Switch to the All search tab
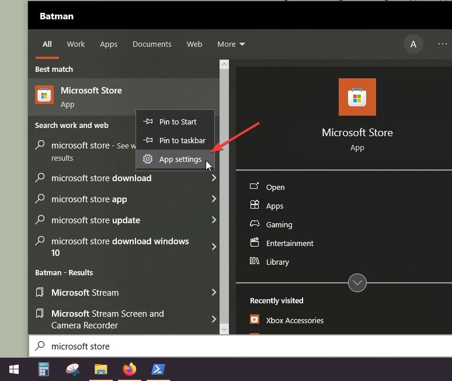Screen dimensions: 452x381 coord(47,44)
